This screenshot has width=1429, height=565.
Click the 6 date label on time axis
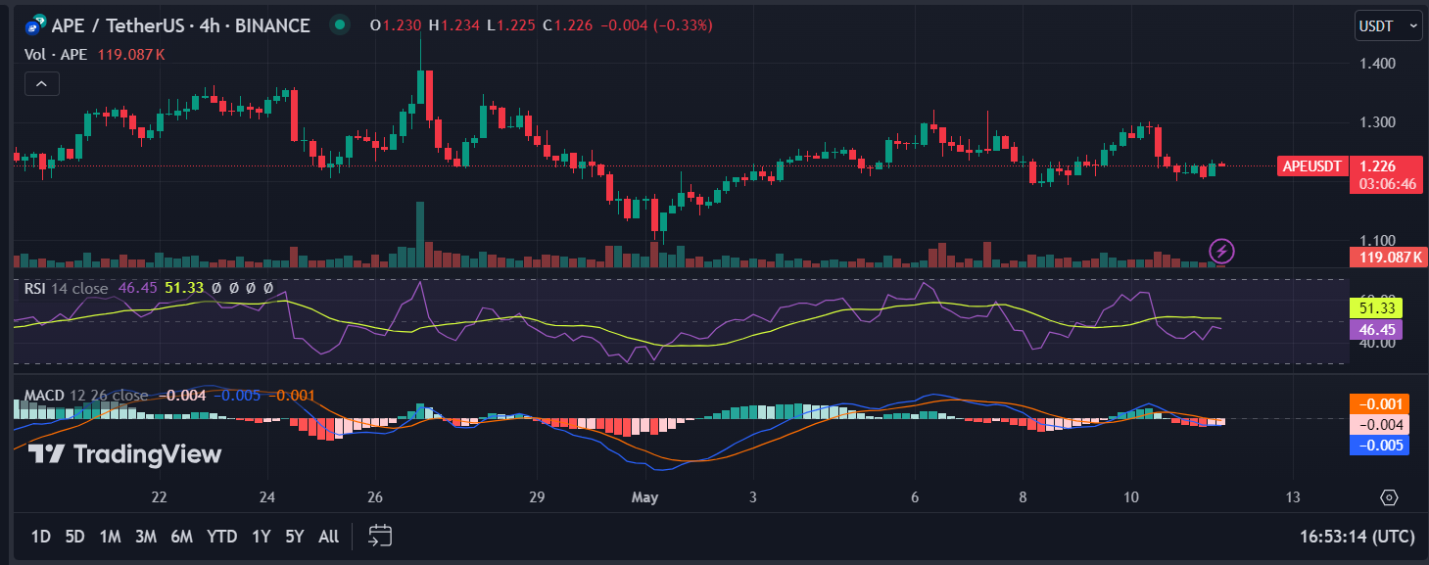click(914, 497)
